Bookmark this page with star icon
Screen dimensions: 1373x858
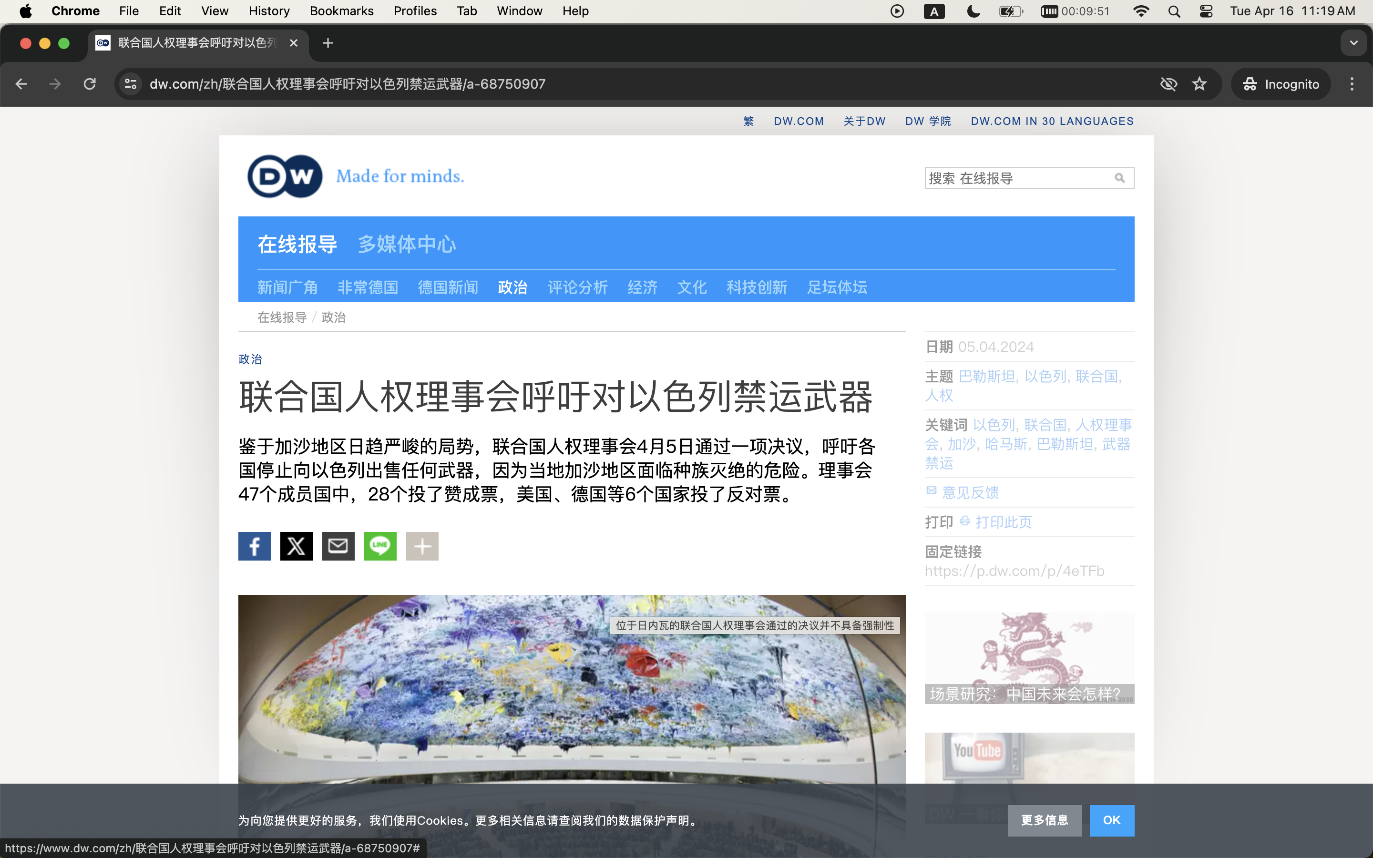point(1199,84)
